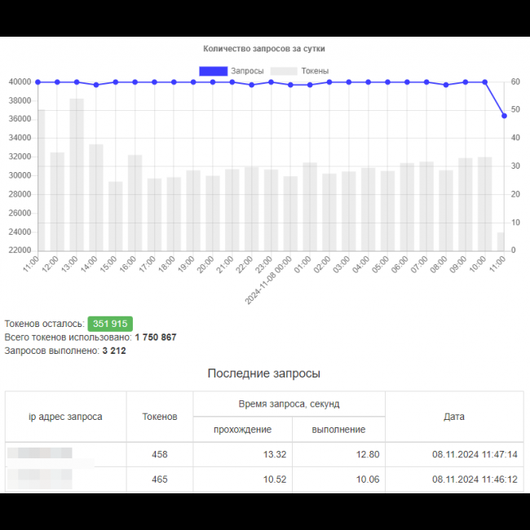Select the final dropped data point on blue line
The image size is (530, 530).
[504, 116]
